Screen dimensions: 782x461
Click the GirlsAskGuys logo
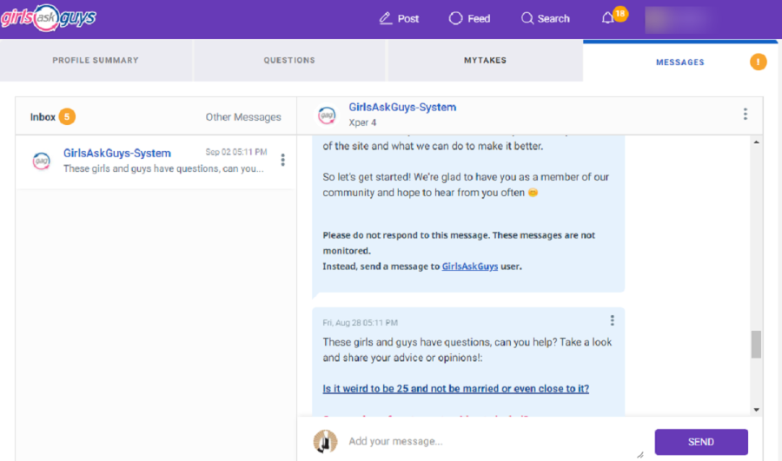coord(49,18)
